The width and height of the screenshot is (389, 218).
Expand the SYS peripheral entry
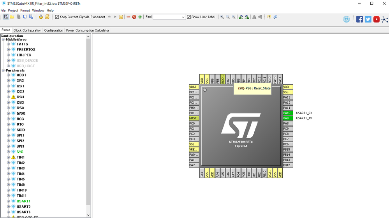[9, 152]
